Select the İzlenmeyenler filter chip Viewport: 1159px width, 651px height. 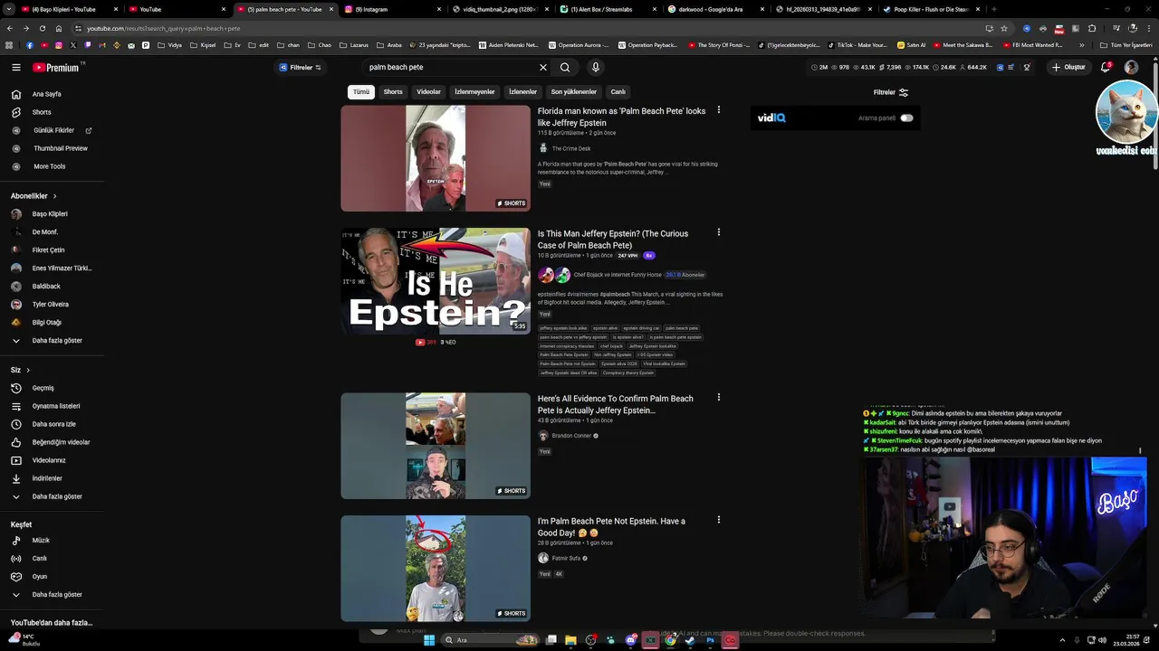click(474, 91)
